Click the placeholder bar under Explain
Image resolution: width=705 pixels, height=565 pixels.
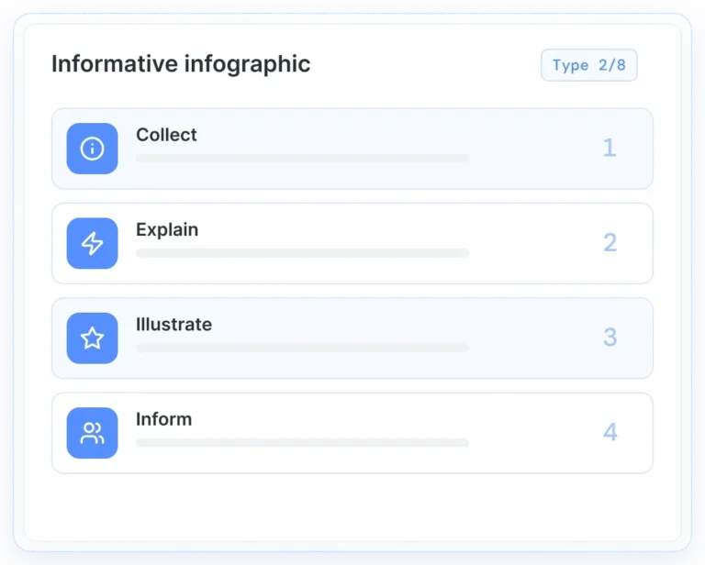[x=302, y=253]
